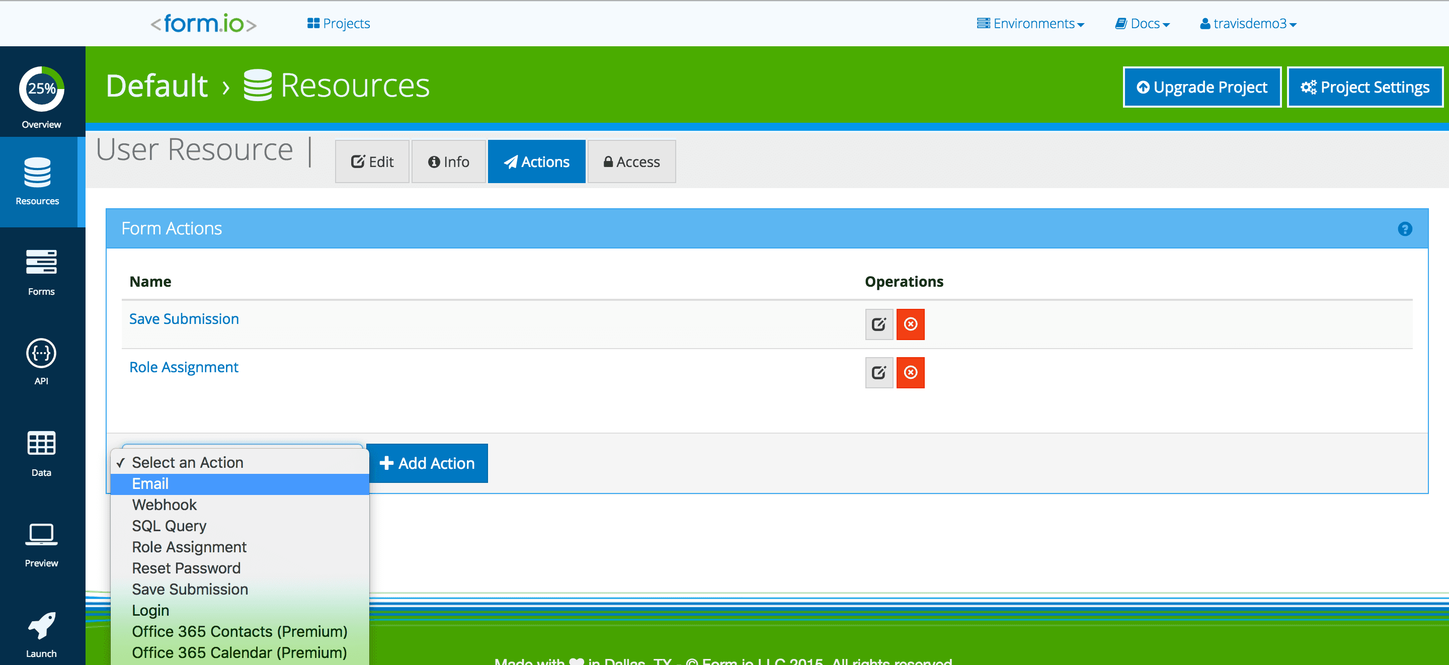Expand the travisdemo3 account dropdown
This screenshot has width=1449, height=665.
tap(1248, 23)
